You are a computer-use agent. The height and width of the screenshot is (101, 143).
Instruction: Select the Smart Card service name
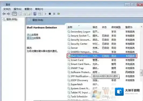tap(77, 60)
